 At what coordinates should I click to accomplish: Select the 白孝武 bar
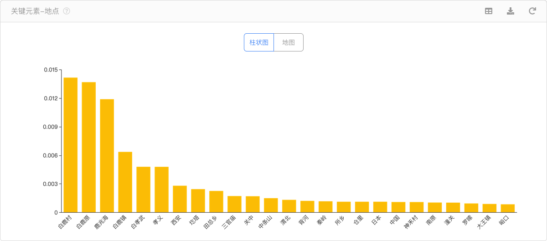[x=144, y=190]
